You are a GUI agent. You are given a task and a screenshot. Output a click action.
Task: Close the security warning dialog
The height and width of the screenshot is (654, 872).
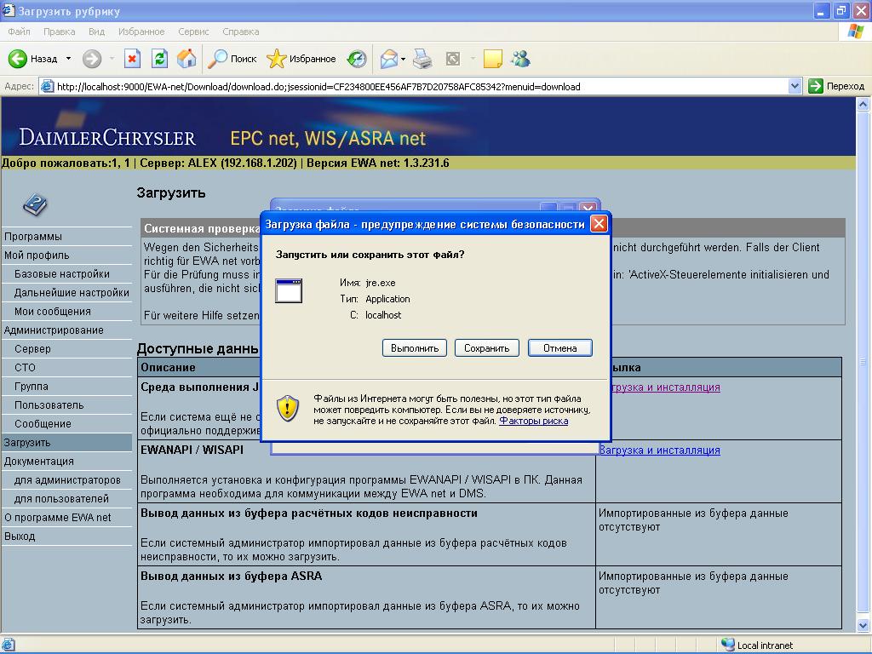tap(599, 224)
